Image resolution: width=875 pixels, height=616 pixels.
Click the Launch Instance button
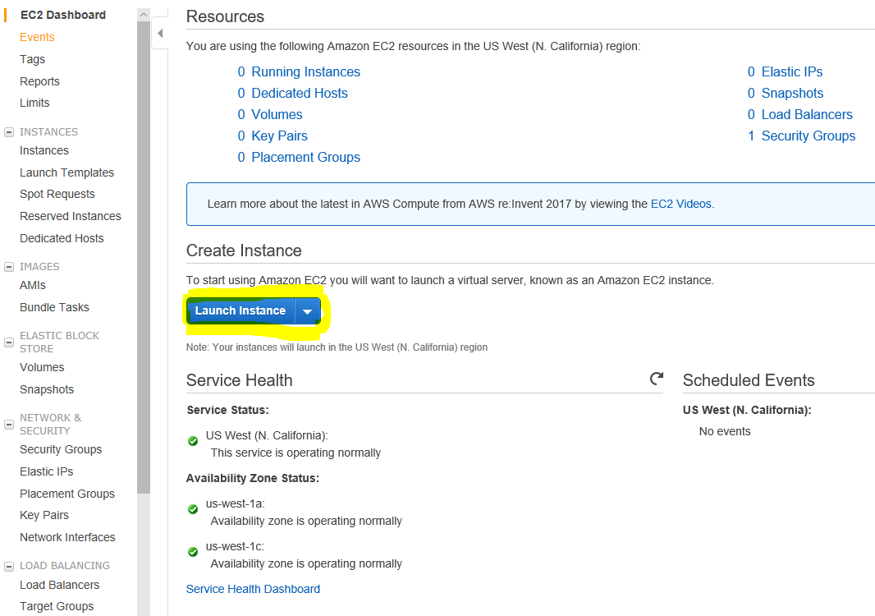click(241, 311)
